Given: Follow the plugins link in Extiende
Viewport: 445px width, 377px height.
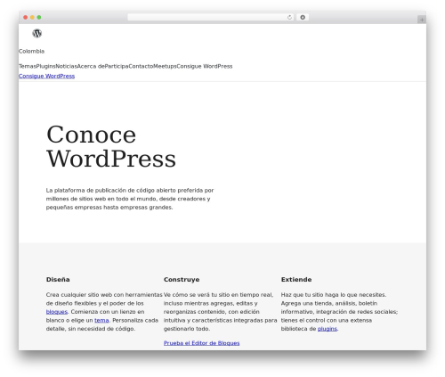Looking at the screenshot, I should click(328, 329).
